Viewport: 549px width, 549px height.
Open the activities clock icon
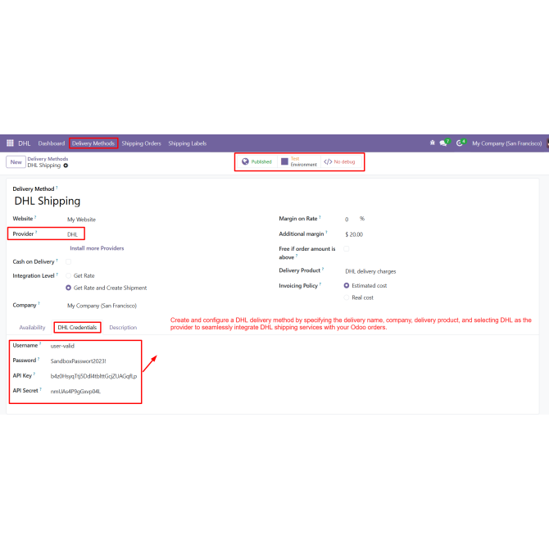pyautogui.click(x=461, y=143)
